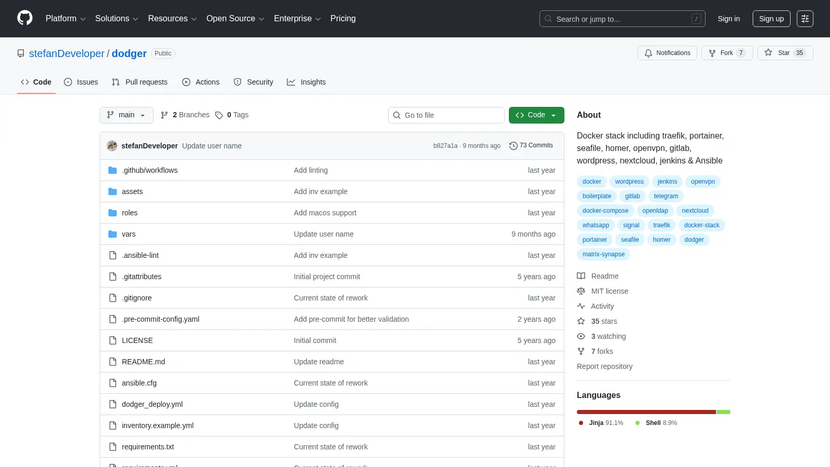This screenshot has width=830, height=467.
Task: Open the ansible.cfg file
Action: [x=139, y=383]
